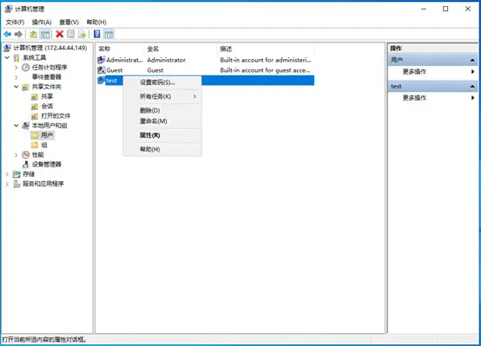Image resolution: width=481 pixels, height=346 pixels.
Task: Expand the 服务和应用程序 tree node
Action: point(7,184)
